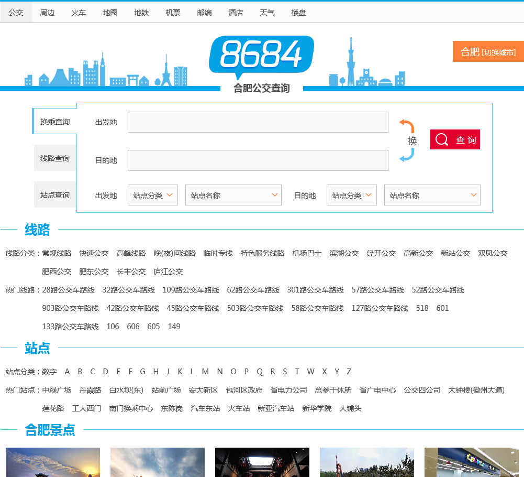Open 28路公交车路线 link
The height and width of the screenshot is (477, 524).
68,290
